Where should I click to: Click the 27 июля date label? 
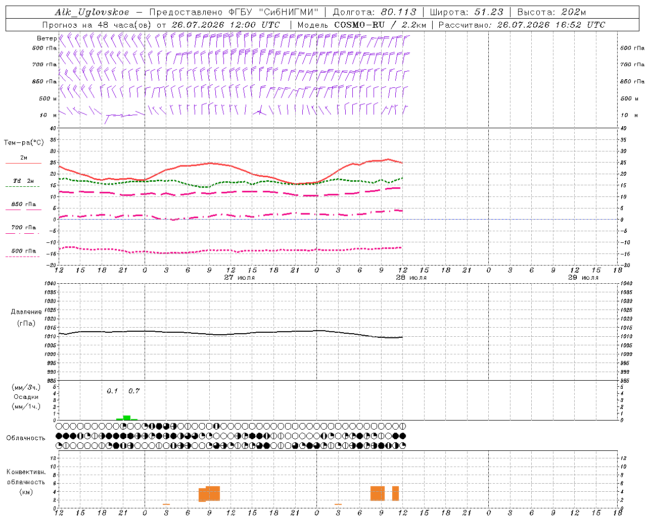point(240,278)
